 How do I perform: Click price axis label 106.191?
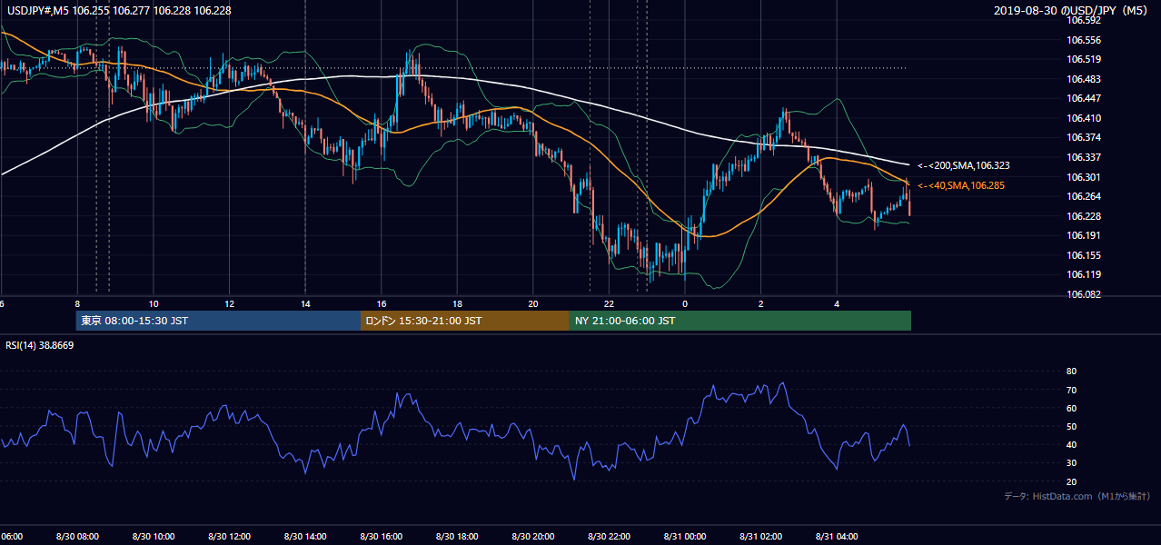tap(1084, 235)
